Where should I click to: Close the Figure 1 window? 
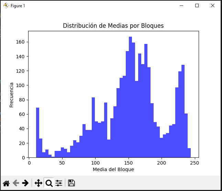(x=213, y=5)
